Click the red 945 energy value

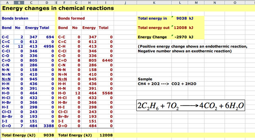(93, 79)
